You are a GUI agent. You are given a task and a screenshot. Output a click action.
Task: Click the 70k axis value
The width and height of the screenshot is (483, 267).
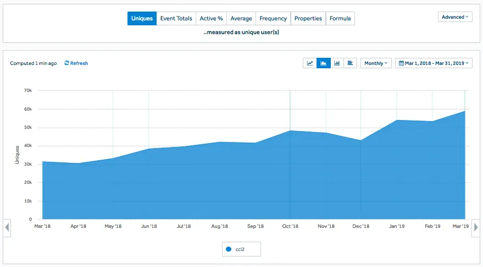coord(28,90)
